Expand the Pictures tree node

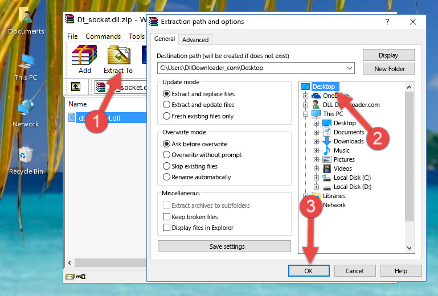316,160
